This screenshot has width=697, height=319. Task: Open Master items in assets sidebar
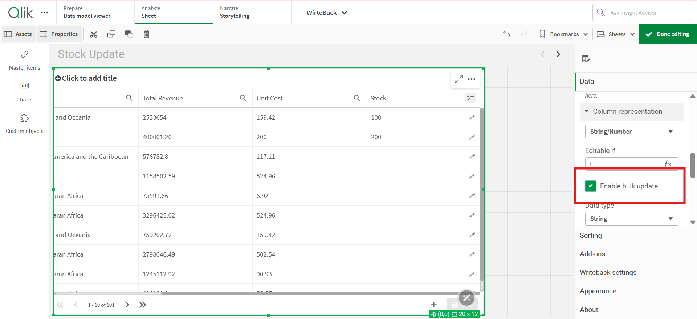point(25,60)
